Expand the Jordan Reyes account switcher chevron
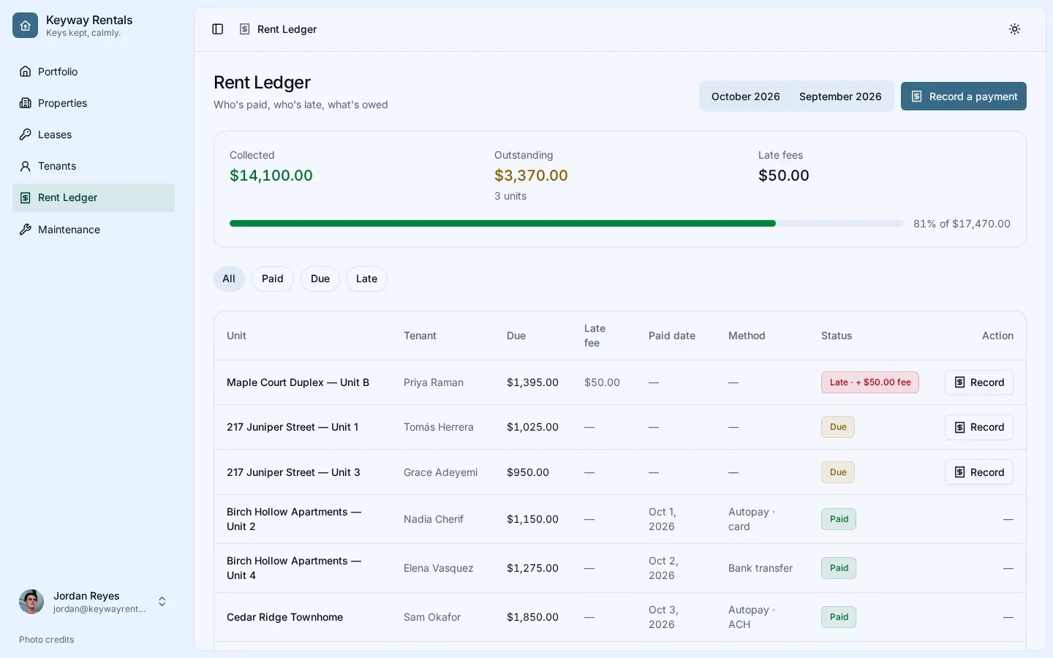This screenshot has height=658, width=1053. (x=162, y=602)
